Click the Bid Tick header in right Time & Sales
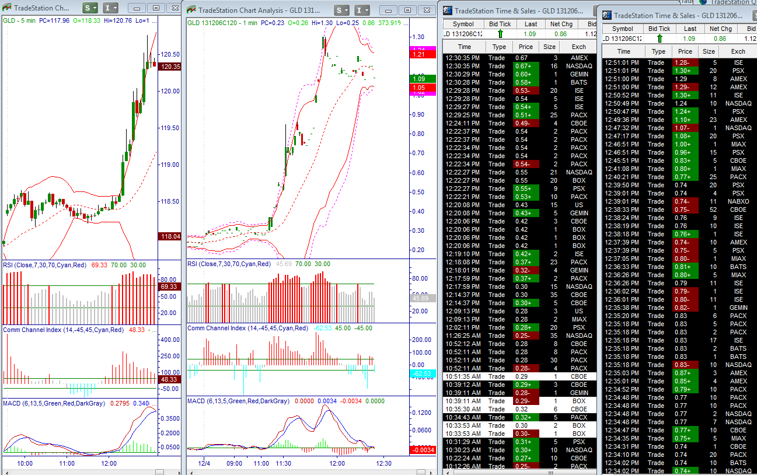The width and height of the screenshot is (757, 475). pos(660,29)
